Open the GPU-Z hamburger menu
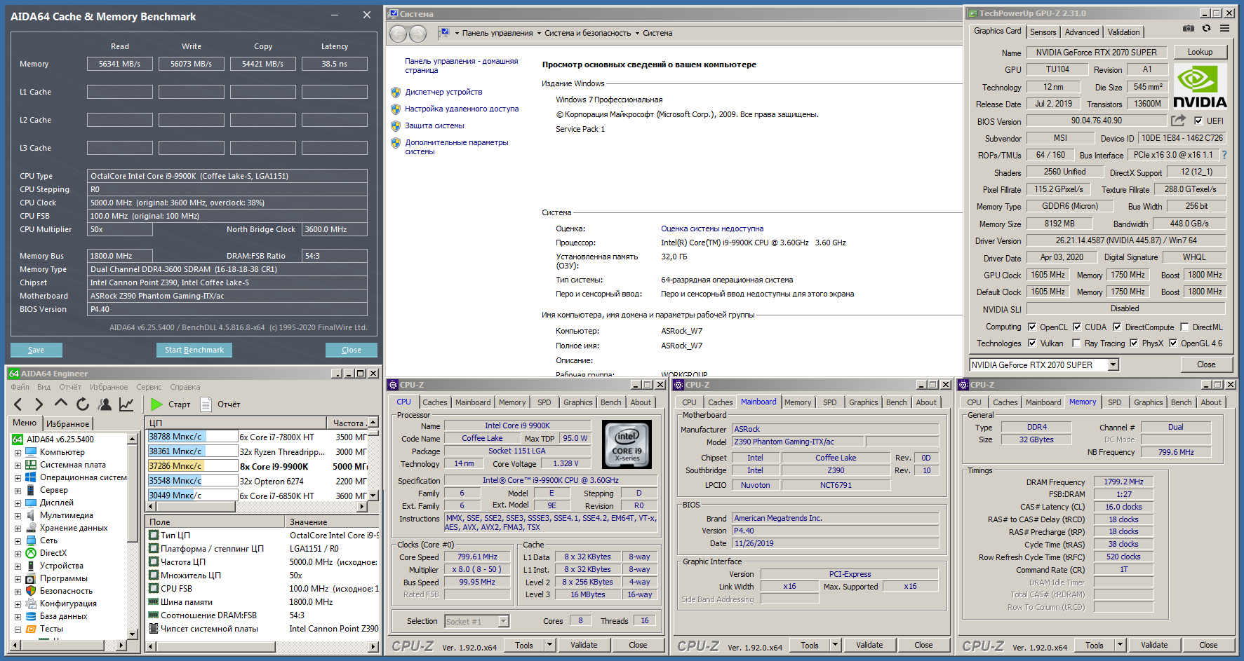 click(x=1224, y=29)
